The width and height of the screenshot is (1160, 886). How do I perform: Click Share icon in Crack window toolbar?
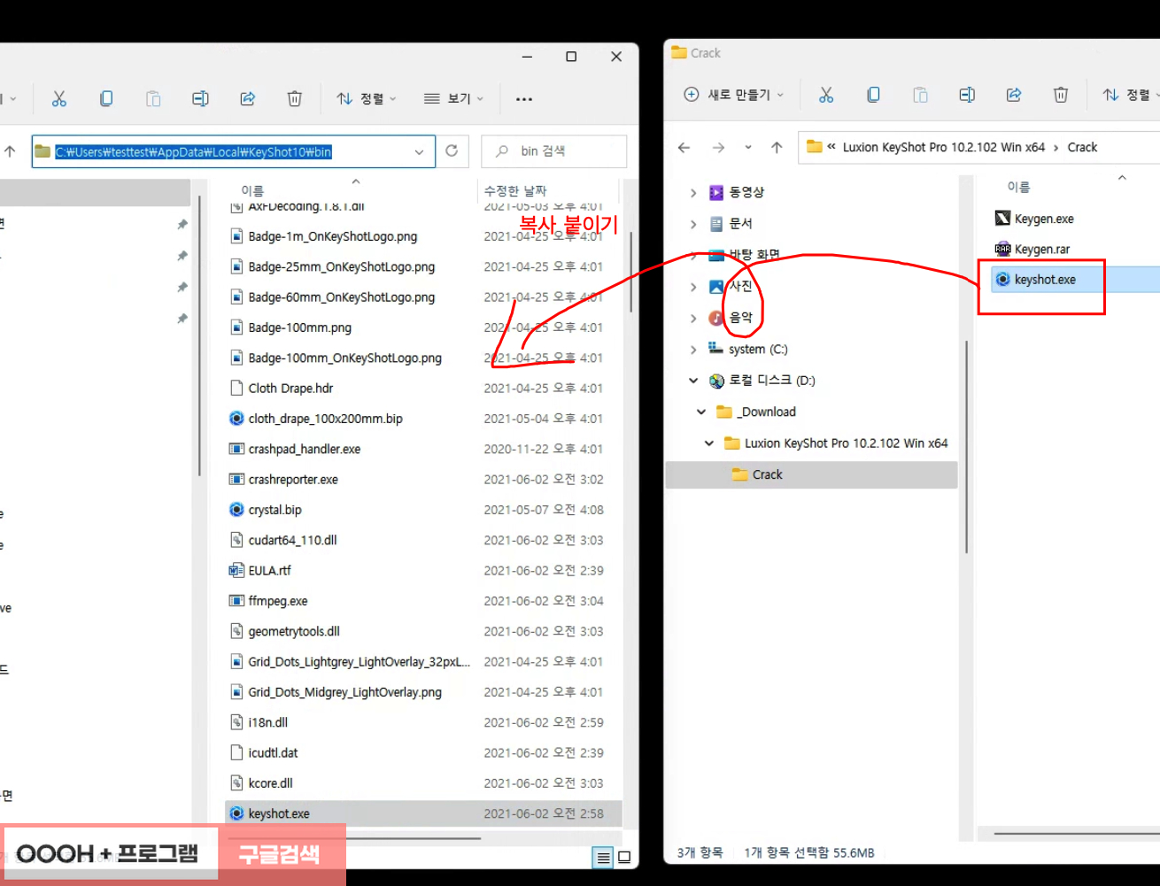[1014, 95]
